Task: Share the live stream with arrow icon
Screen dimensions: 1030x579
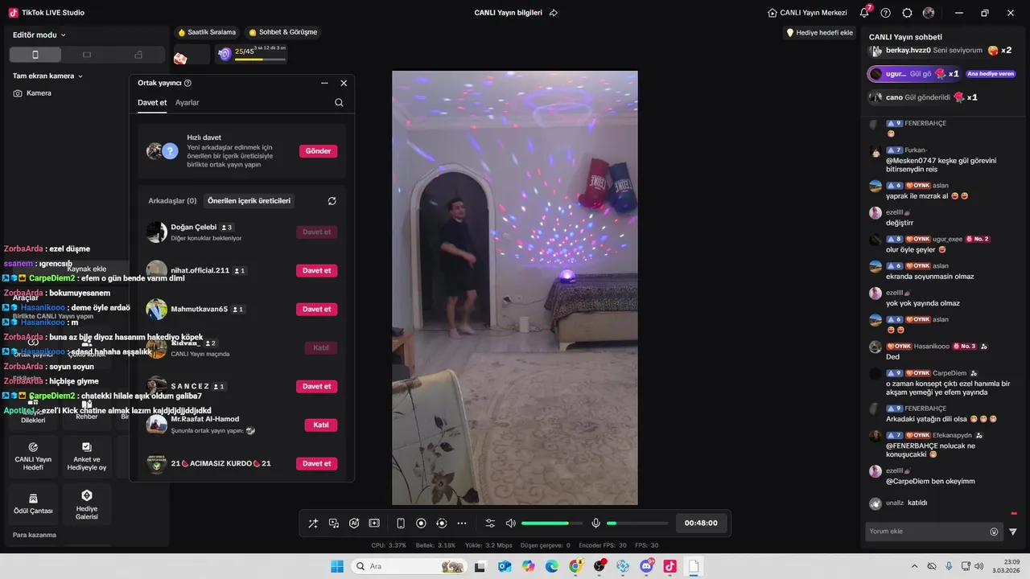Action: [554, 13]
